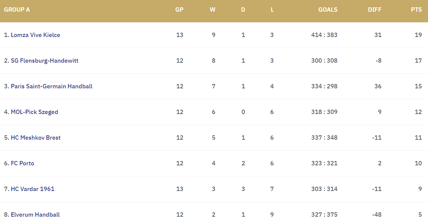The width and height of the screenshot is (428, 223).
Task: Click the GROUP A header label
Action: pyautogui.click(x=17, y=10)
